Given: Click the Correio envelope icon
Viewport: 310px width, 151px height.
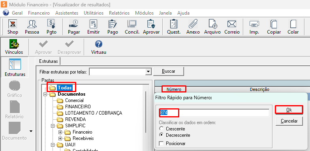Looking at the screenshot, I should [x=232, y=24].
